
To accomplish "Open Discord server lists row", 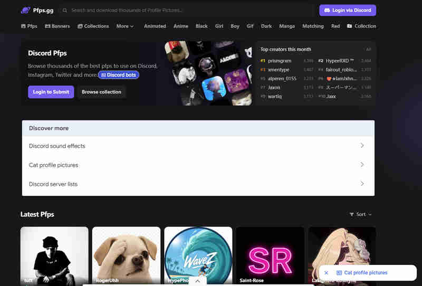I will [198, 184].
